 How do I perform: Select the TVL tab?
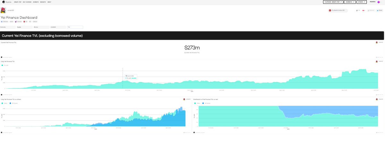tap(75, 27)
